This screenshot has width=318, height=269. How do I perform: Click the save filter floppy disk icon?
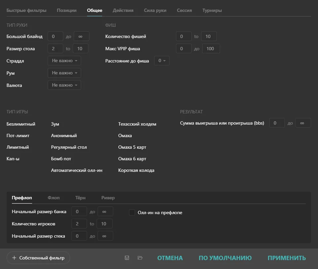pyautogui.click(x=127, y=258)
